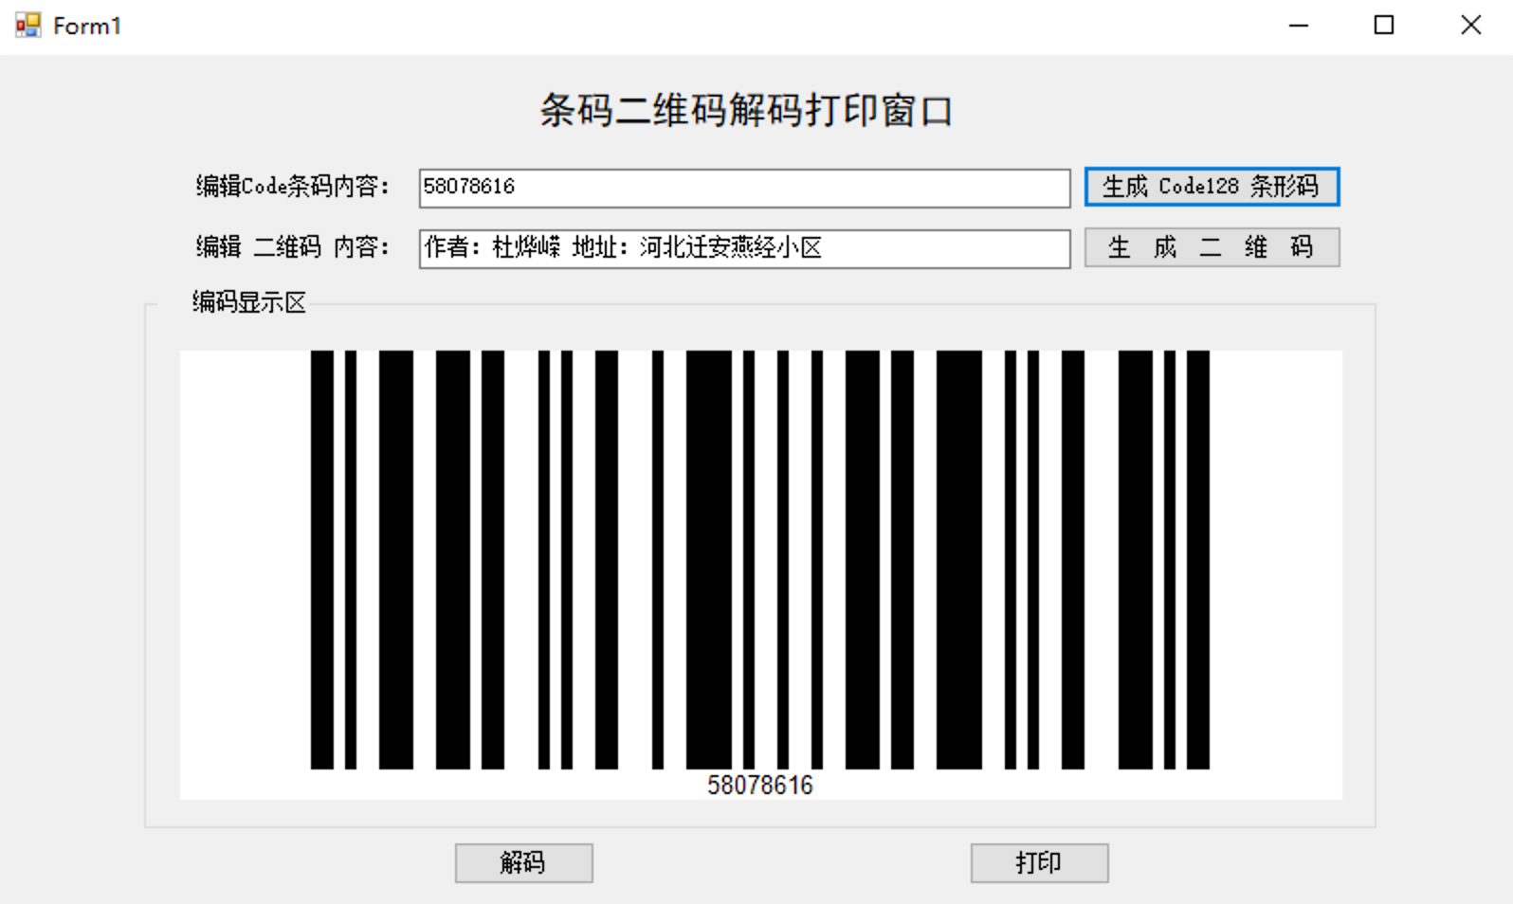The image size is (1513, 904).
Task: Click the Form1 title bar text
Action: coord(87,26)
